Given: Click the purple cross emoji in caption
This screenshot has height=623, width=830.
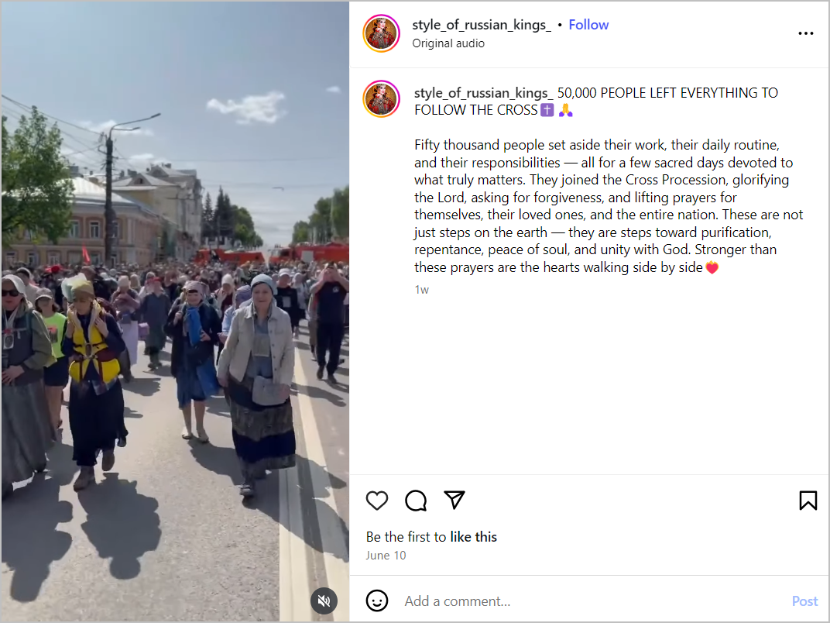Looking at the screenshot, I should pos(547,110).
